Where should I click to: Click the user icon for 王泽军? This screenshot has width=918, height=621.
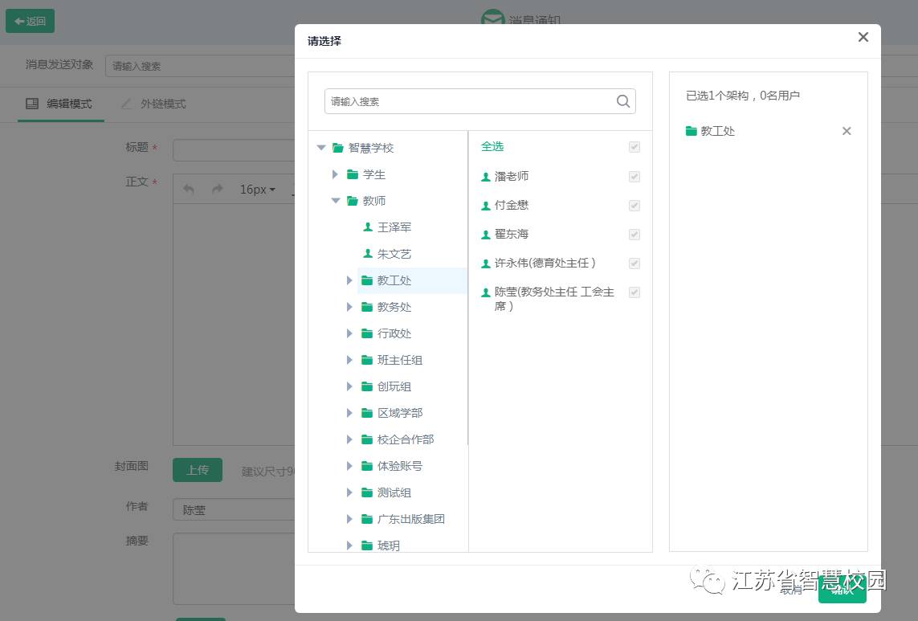pos(368,227)
